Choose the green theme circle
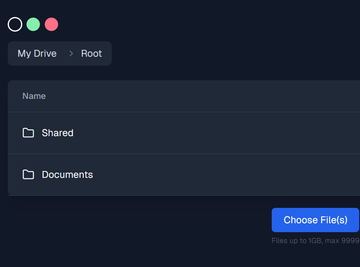 tap(33, 24)
